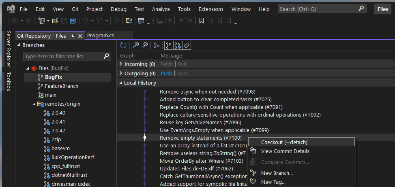The height and width of the screenshot is (187, 395).
Task: Click the Clear Bookmarks icon
Action: [228, 21]
